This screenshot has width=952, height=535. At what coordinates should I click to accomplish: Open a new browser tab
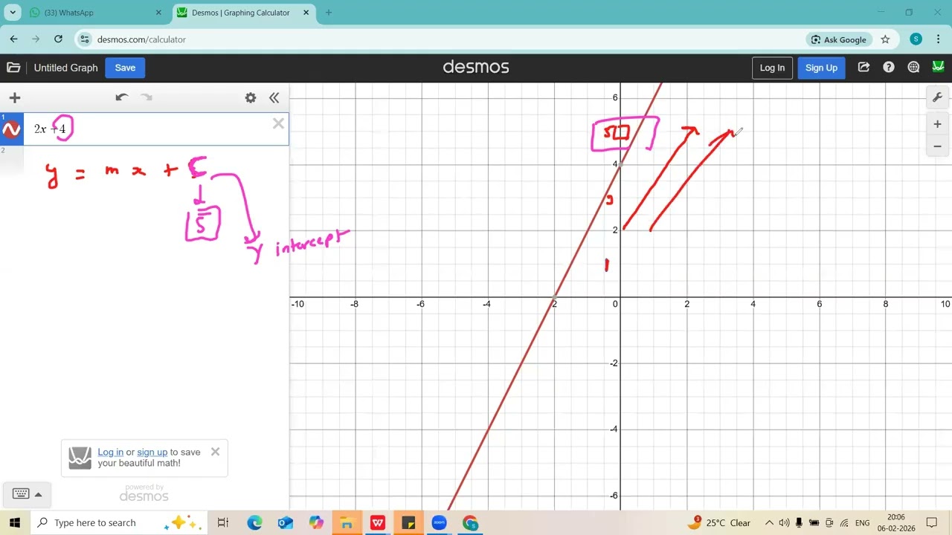(x=329, y=13)
